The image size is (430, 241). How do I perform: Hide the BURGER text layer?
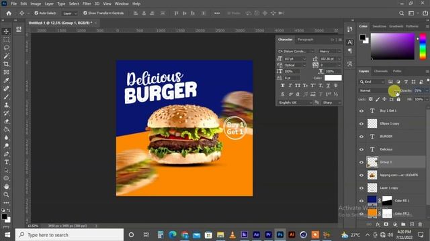[361, 137]
